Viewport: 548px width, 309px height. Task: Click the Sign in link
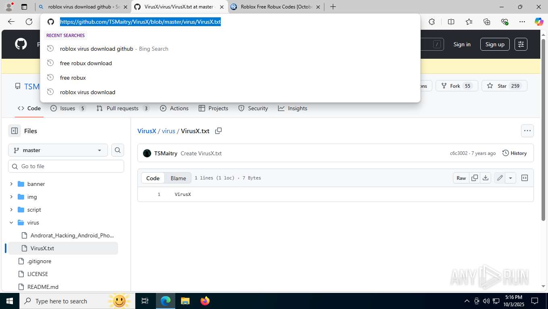pos(462,44)
